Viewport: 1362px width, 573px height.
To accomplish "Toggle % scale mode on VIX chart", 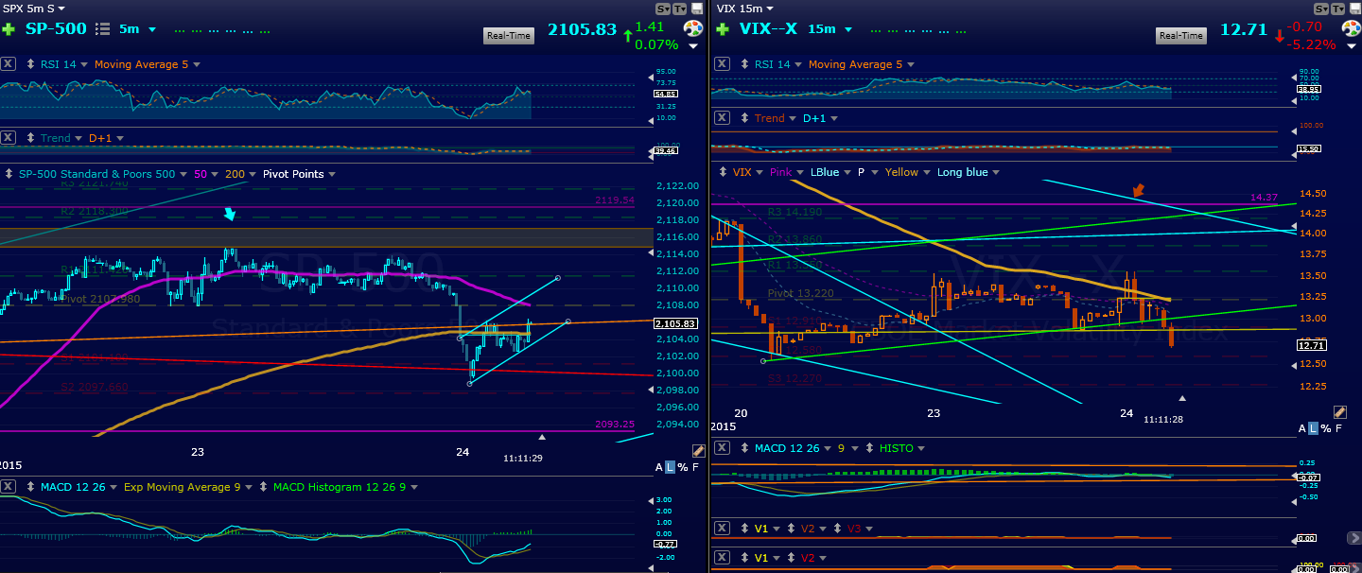I will click(x=1325, y=428).
